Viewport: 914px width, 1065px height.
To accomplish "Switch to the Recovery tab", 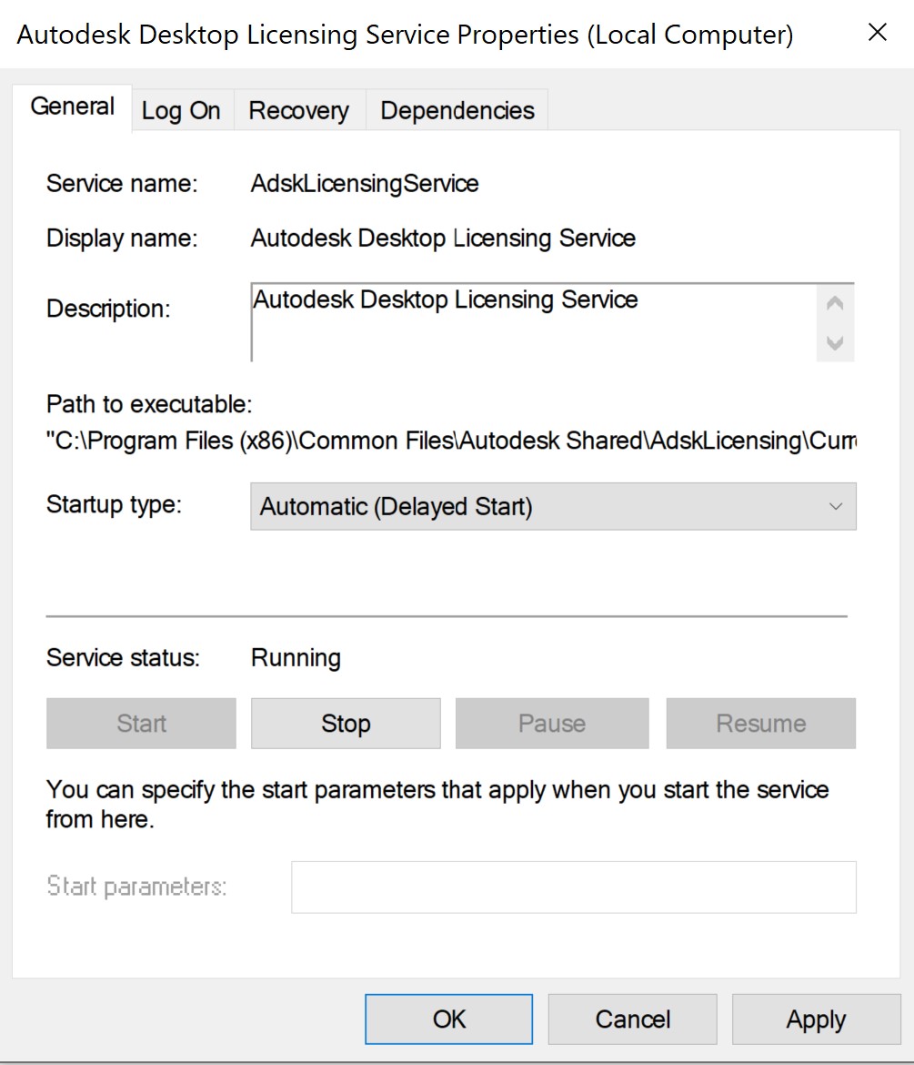I will point(298,111).
